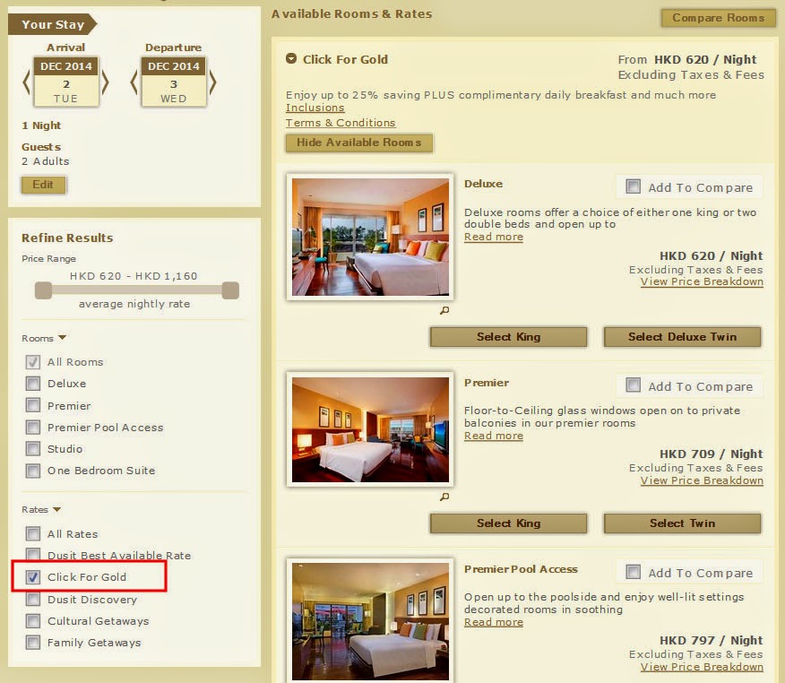Screen dimensions: 785x683
Task: Click magnifier icon under Premier room photo
Action: point(444,497)
